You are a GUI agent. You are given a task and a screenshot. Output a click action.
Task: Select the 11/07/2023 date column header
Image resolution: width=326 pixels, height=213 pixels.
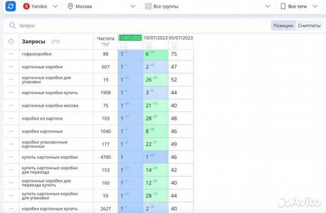pos(130,38)
